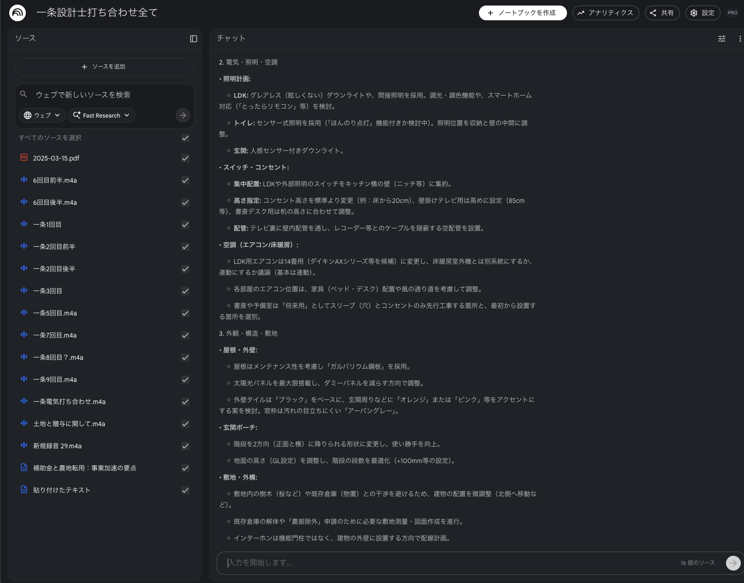Uncheck the 一条2回目前半 checkbox
Screen dimensions: 744x583
point(185,247)
